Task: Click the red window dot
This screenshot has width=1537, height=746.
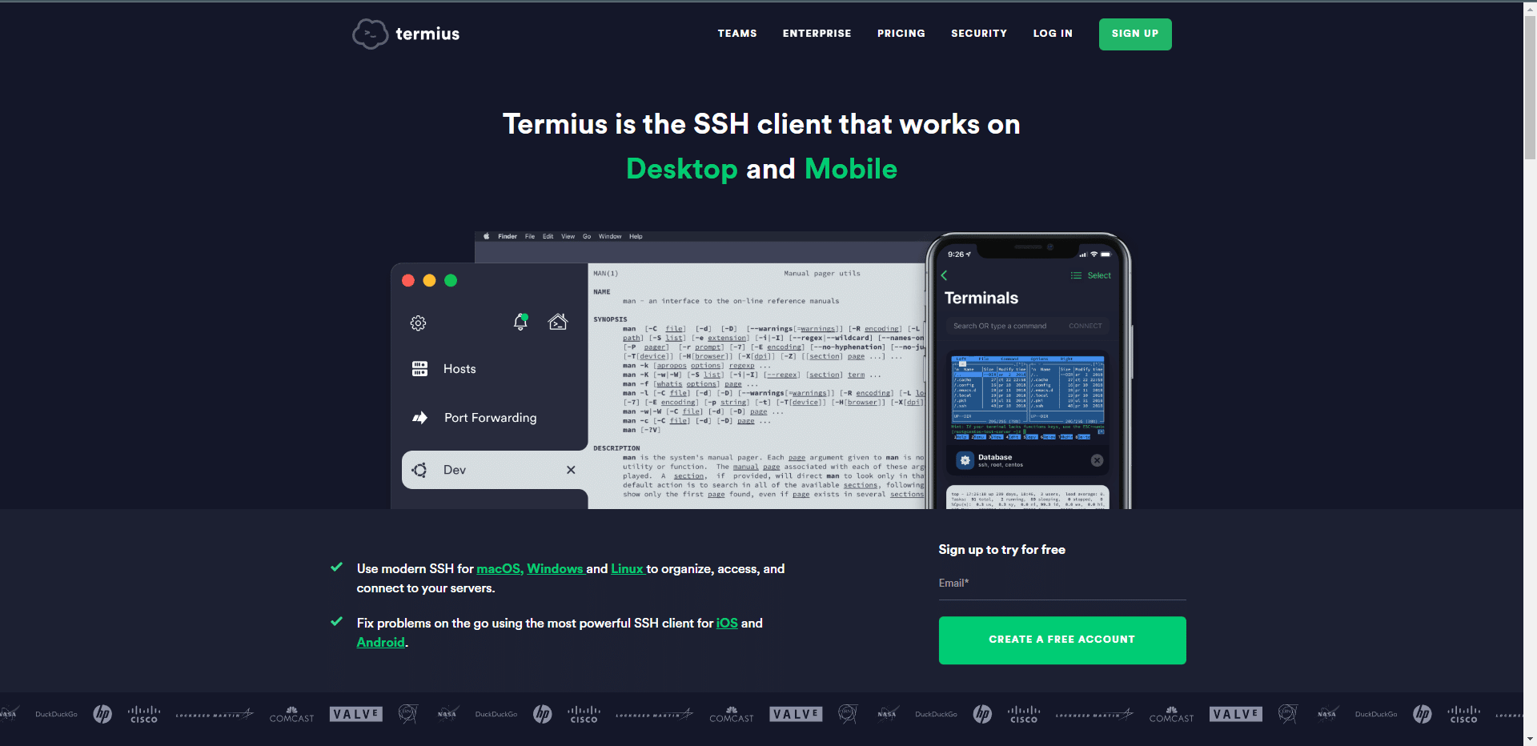Action: tap(407, 280)
